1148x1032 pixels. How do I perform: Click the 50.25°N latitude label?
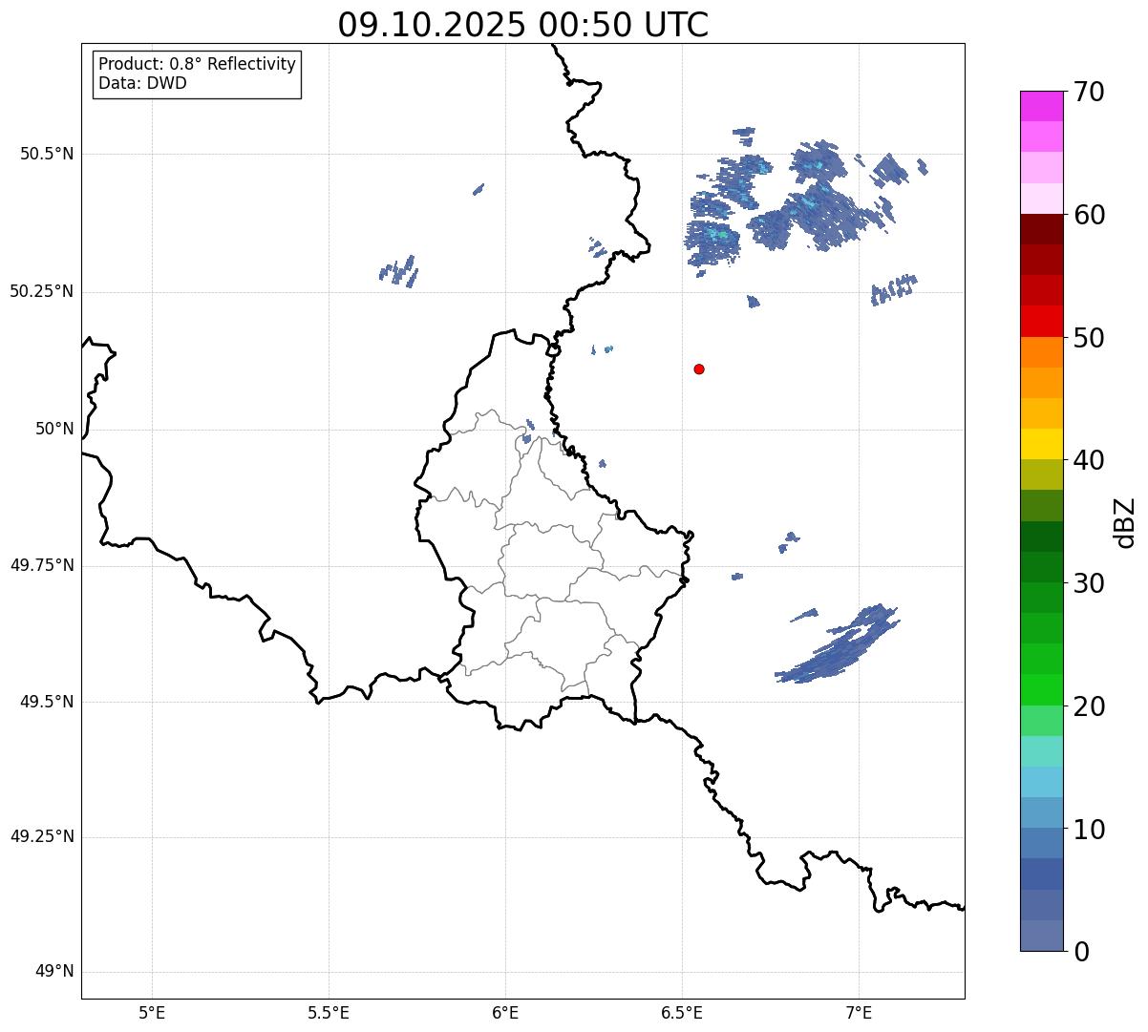[x=42, y=291]
